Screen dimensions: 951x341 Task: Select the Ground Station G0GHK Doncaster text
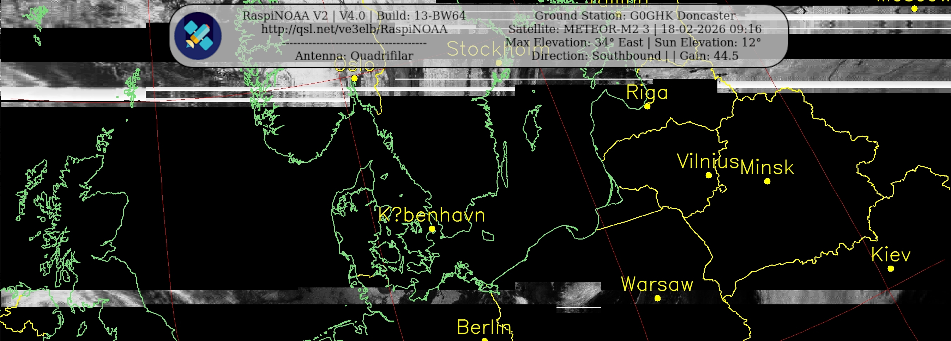[635, 16]
